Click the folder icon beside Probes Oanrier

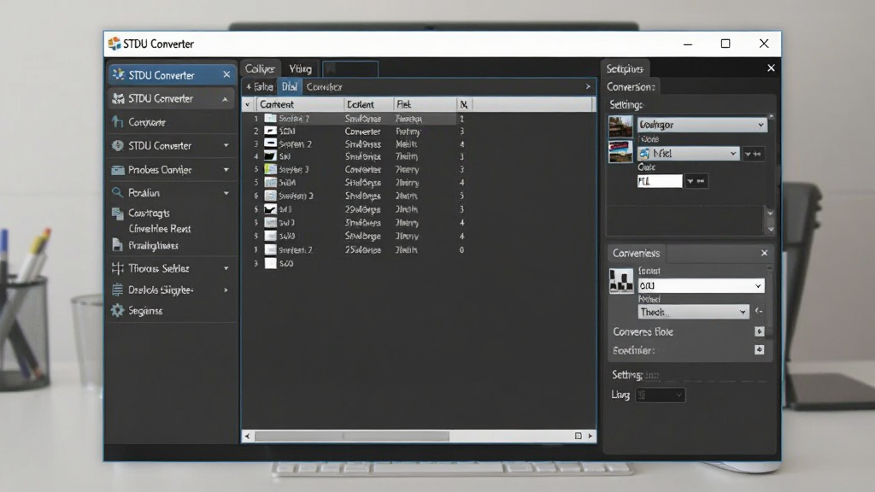tap(118, 170)
